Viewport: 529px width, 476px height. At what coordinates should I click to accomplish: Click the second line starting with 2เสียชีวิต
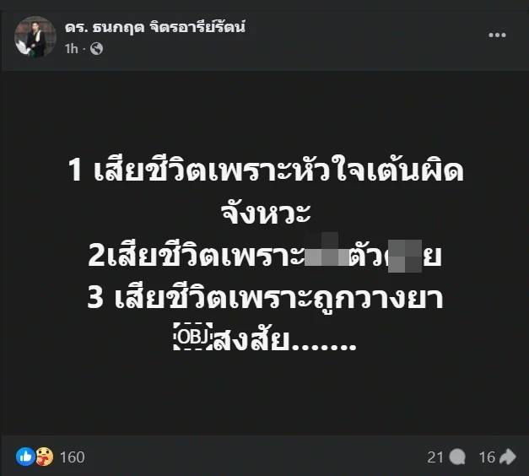click(x=265, y=256)
